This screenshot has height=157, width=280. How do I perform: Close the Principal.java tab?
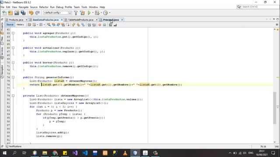coord(122,20)
